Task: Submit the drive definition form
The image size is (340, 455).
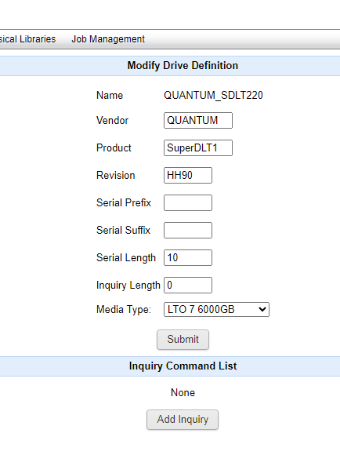Action: [x=183, y=340]
